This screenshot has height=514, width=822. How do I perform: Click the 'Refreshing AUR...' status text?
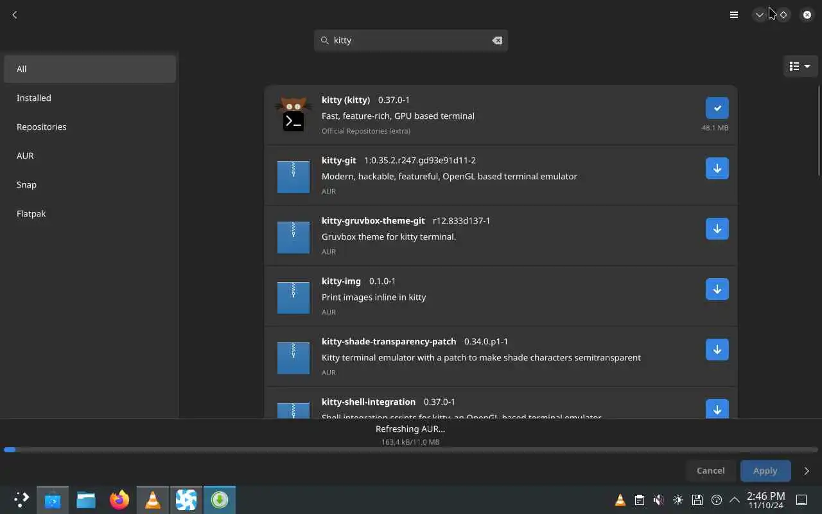coord(410,429)
